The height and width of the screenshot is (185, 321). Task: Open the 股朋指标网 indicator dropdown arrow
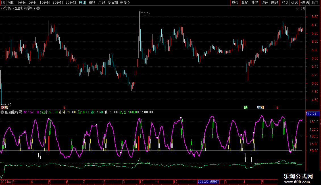[2, 112]
